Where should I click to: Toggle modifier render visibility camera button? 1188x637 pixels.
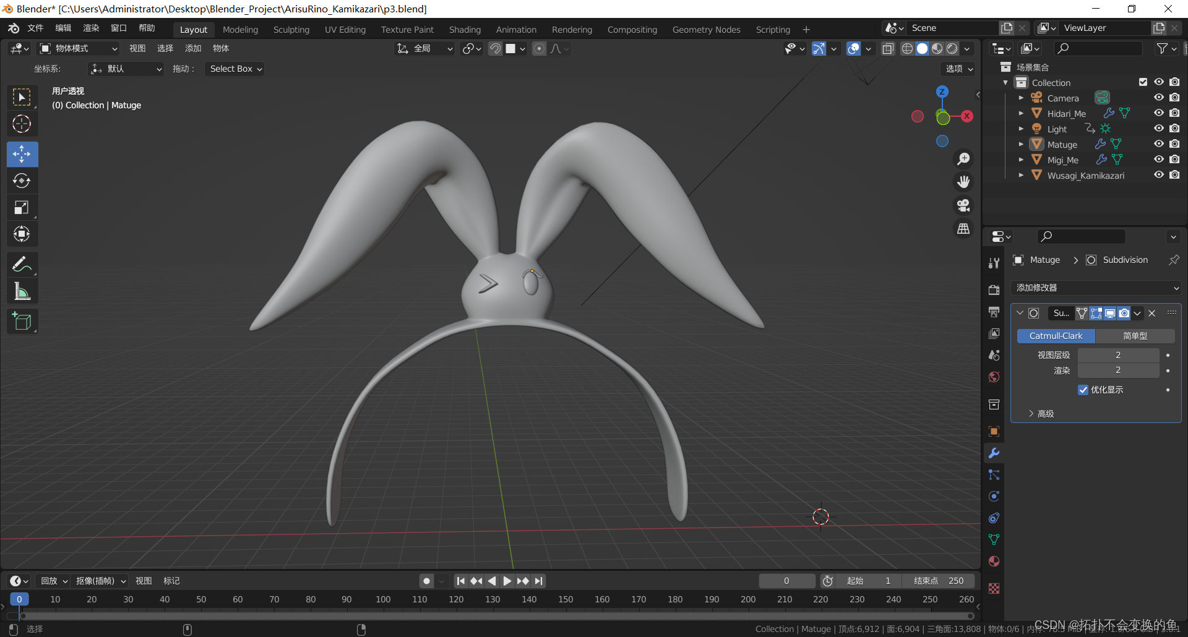(1124, 313)
